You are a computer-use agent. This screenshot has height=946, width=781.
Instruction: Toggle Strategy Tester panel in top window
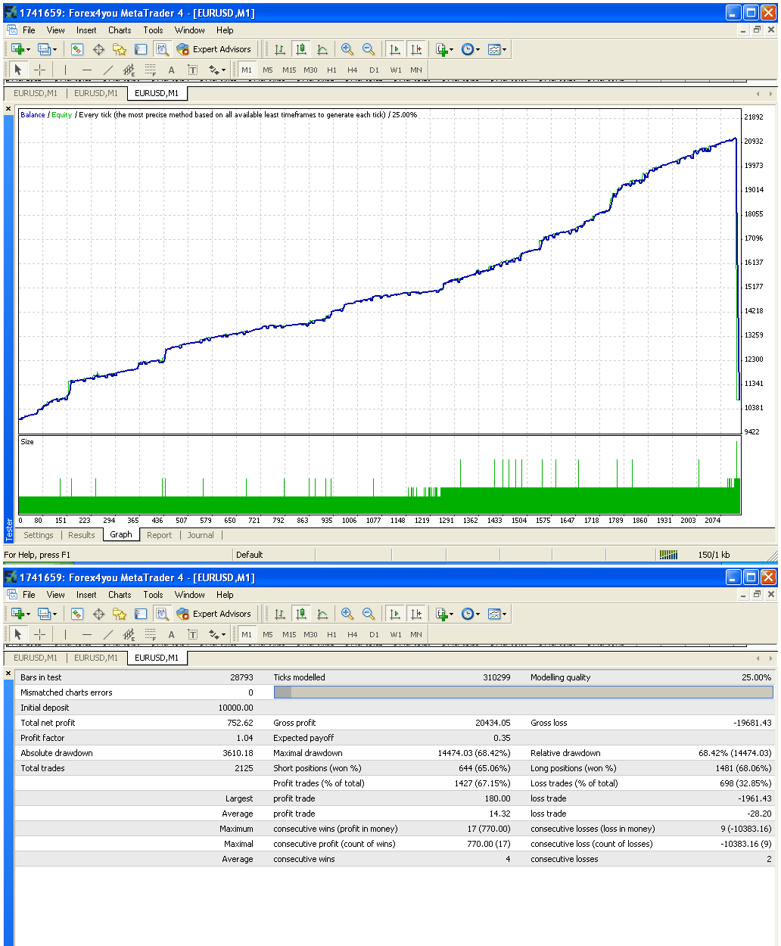click(x=162, y=49)
